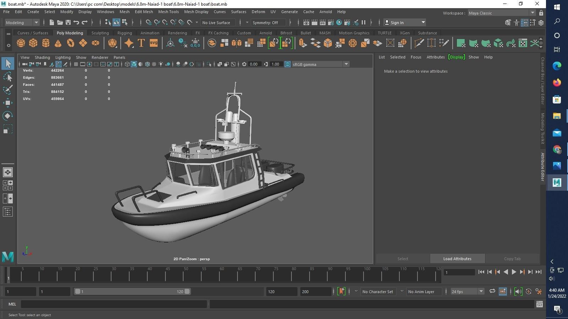The image size is (568, 319).
Task: Activate the Scale tool in toolbox
Action: [x=8, y=129]
